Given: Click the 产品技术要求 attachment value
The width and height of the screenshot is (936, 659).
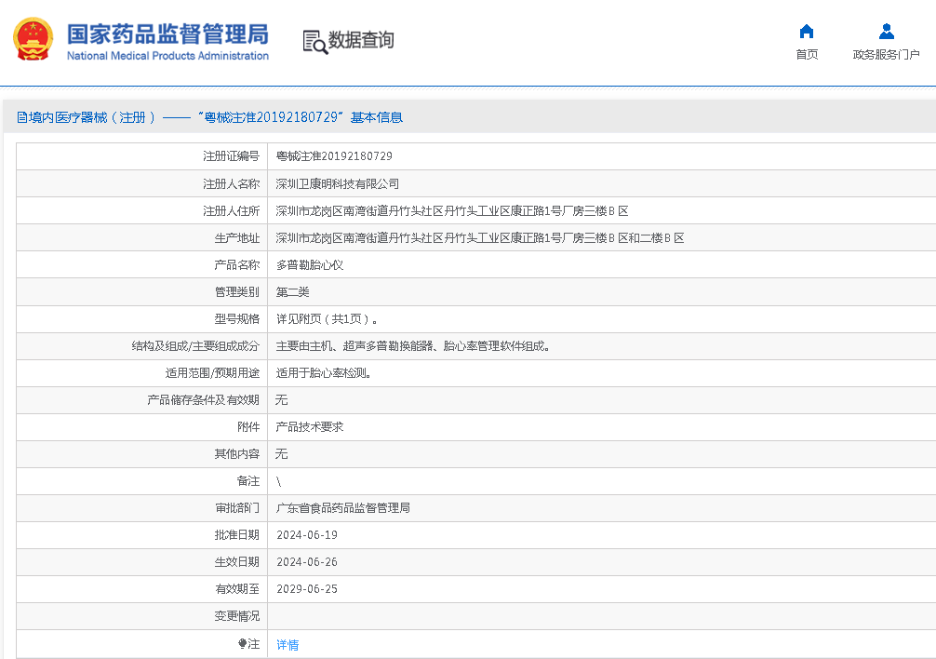Looking at the screenshot, I should pyautogui.click(x=310, y=426).
